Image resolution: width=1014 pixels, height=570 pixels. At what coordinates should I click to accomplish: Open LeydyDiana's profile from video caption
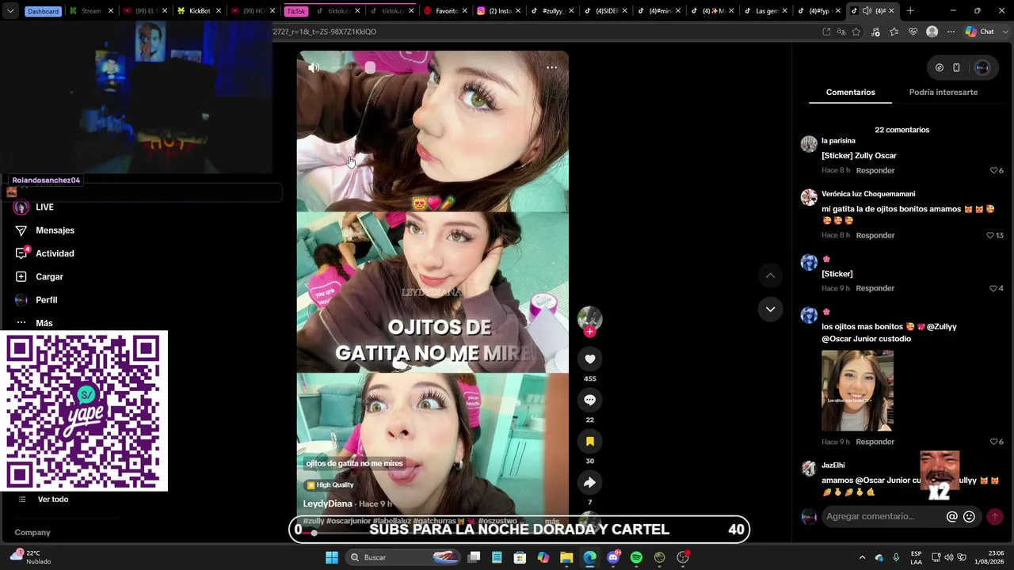click(327, 504)
